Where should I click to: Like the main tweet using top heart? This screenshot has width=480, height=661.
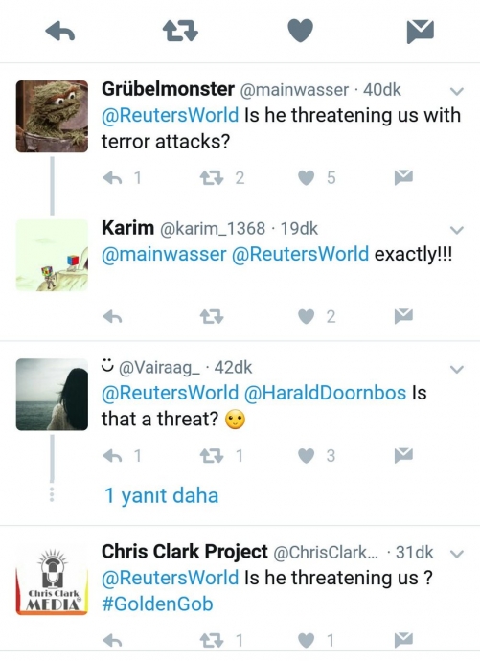pyautogui.click(x=300, y=31)
